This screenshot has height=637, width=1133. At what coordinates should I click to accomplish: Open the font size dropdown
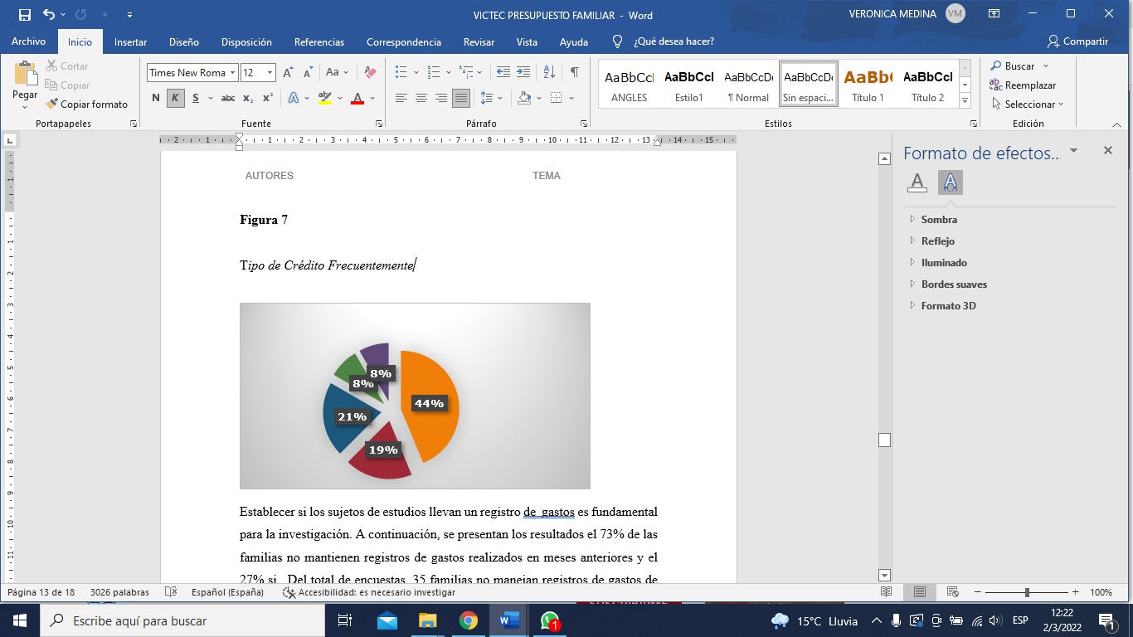point(270,73)
